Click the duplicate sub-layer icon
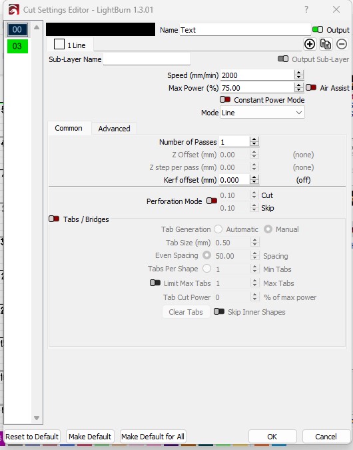This screenshot has width=353, height=450. tap(326, 44)
